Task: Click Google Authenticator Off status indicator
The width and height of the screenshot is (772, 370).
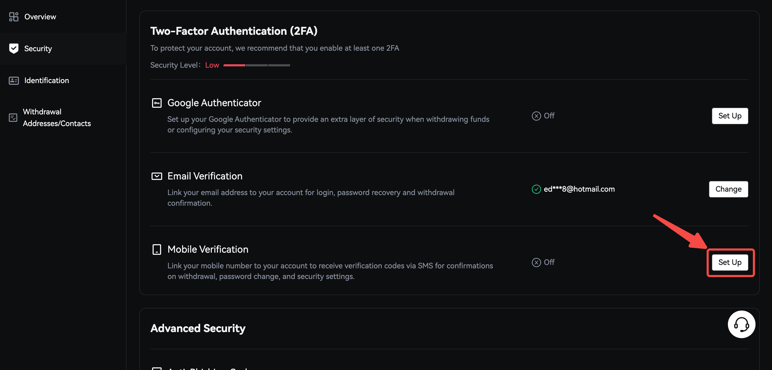Action: tap(543, 116)
